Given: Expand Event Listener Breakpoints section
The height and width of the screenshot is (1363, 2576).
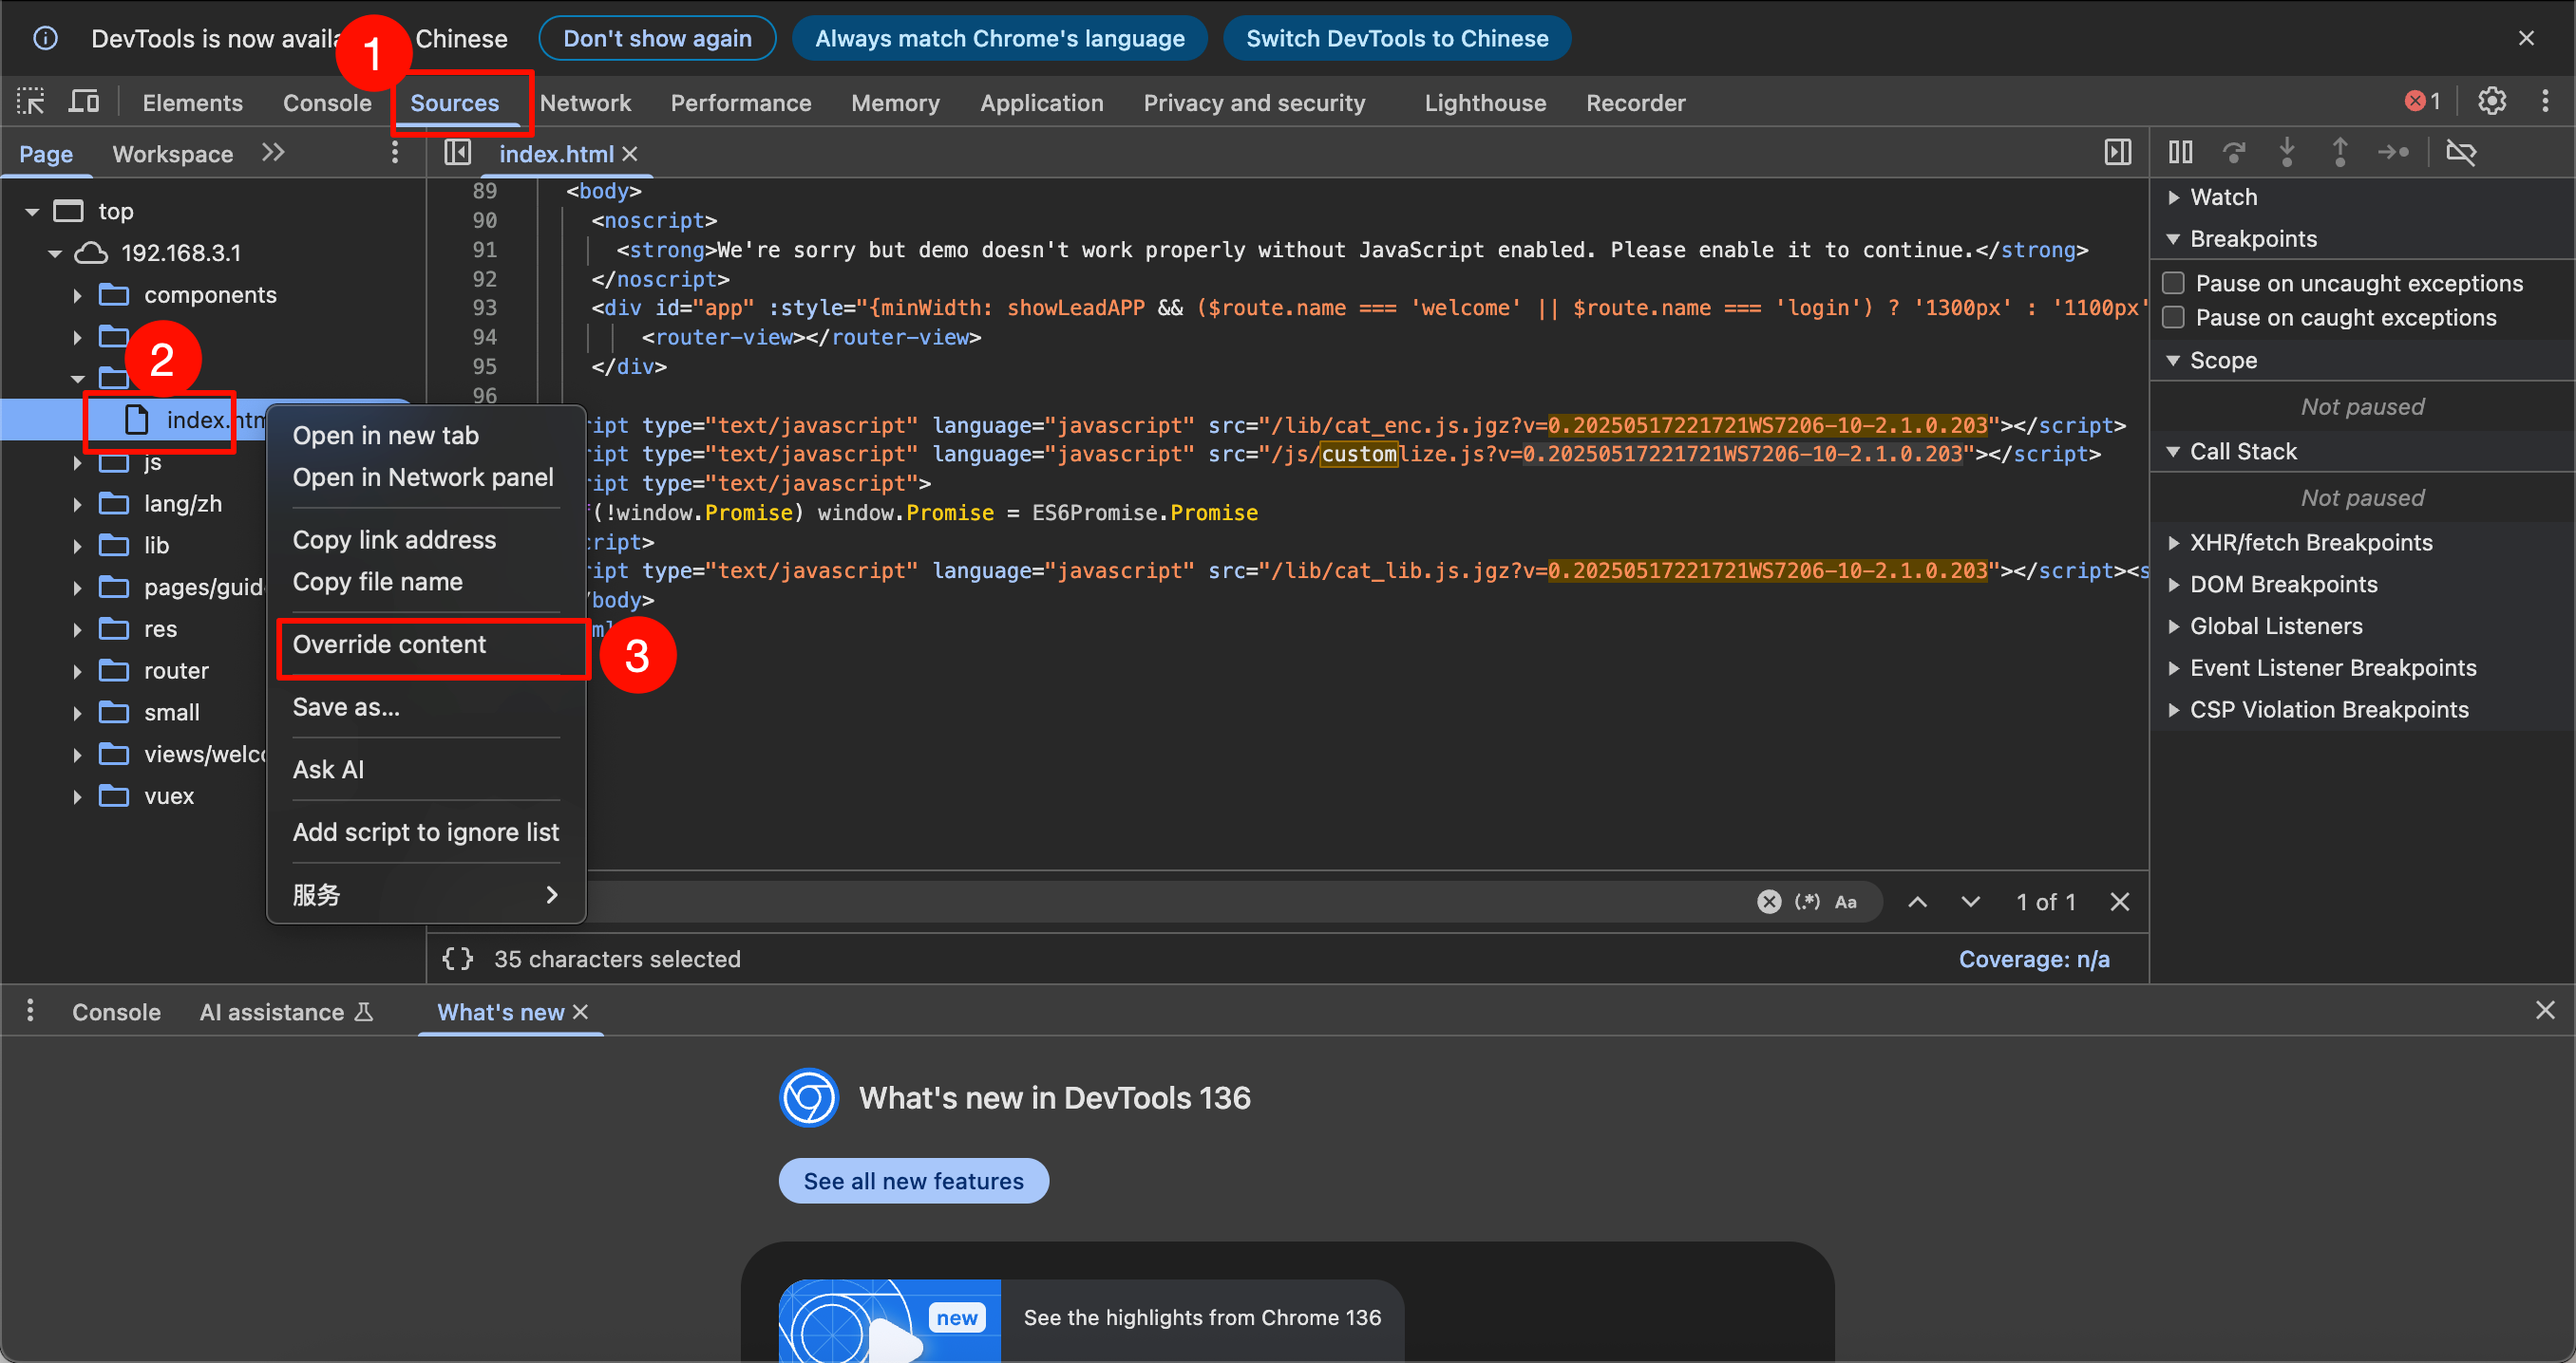Looking at the screenshot, I should click(x=2174, y=668).
